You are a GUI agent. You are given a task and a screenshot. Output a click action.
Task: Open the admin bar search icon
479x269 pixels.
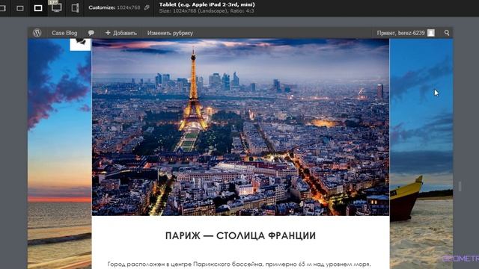(447, 33)
